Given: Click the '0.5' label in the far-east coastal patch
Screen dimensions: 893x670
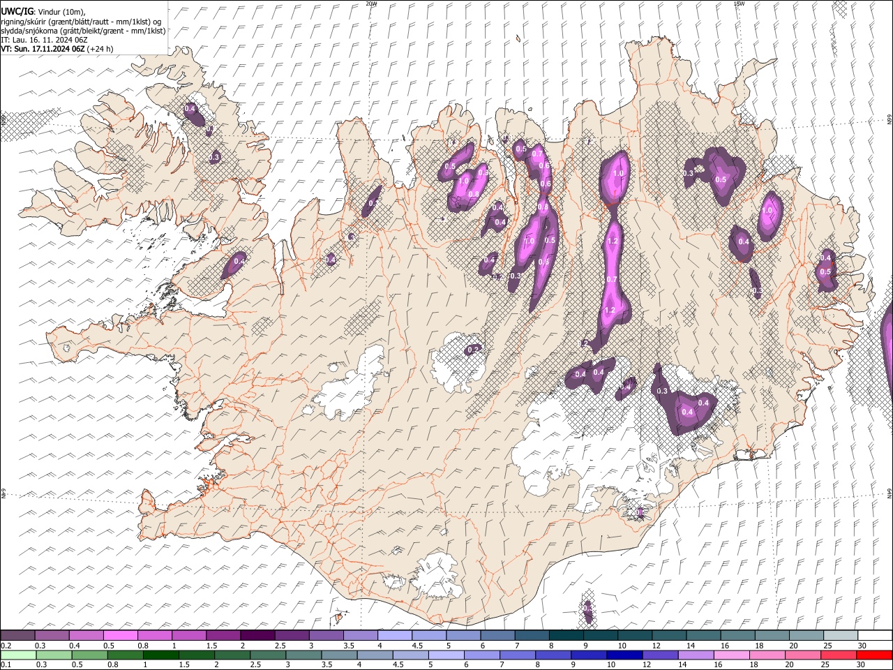Looking at the screenshot, I should point(825,271).
